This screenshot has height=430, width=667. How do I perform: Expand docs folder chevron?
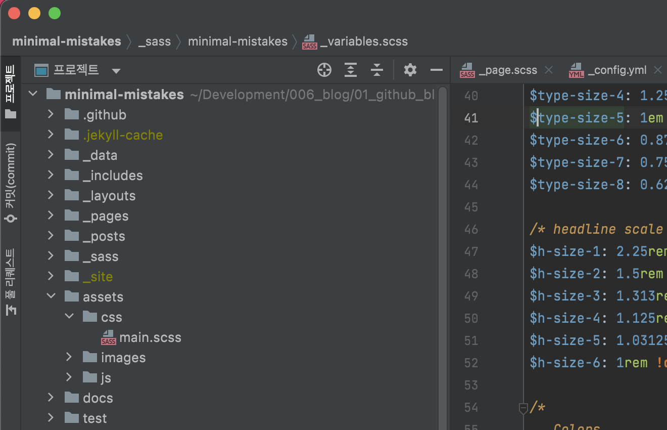[51, 398]
